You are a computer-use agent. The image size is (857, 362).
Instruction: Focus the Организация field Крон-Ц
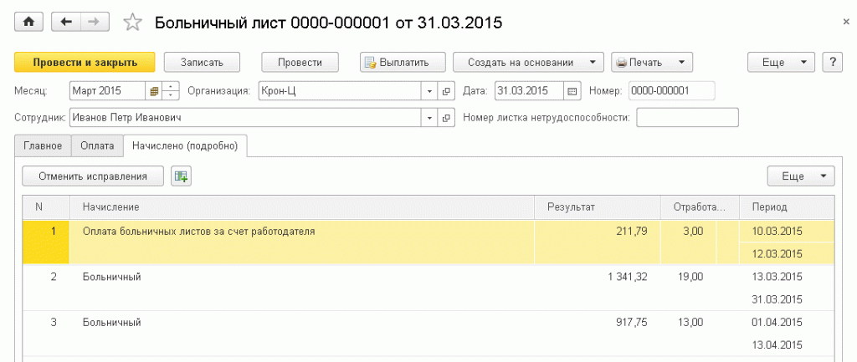[x=340, y=91]
